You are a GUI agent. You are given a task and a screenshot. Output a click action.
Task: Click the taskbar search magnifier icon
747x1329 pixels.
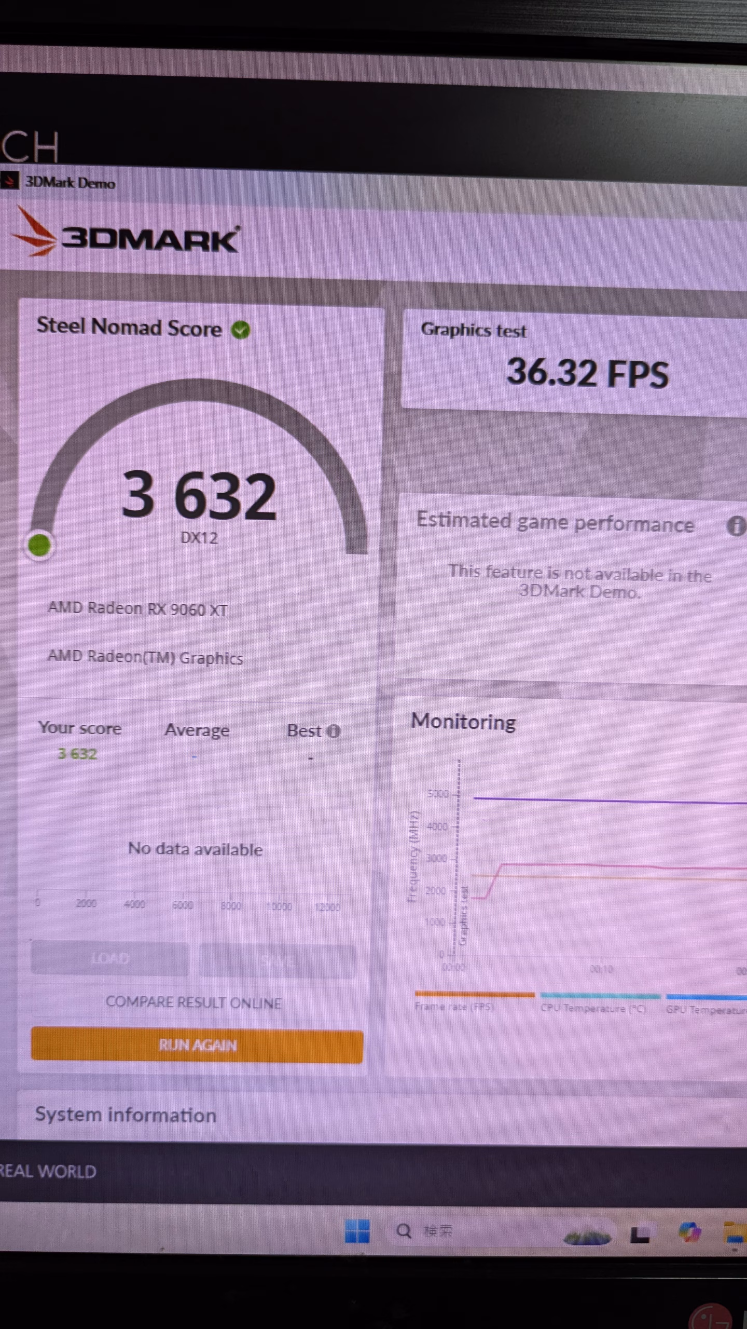tap(404, 1231)
